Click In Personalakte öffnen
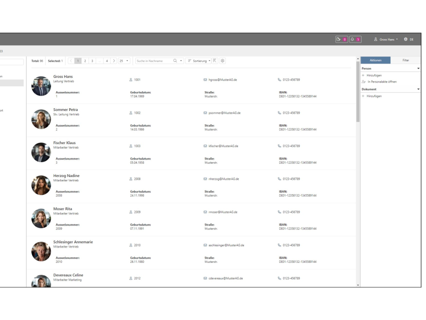 pyautogui.click(x=382, y=82)
